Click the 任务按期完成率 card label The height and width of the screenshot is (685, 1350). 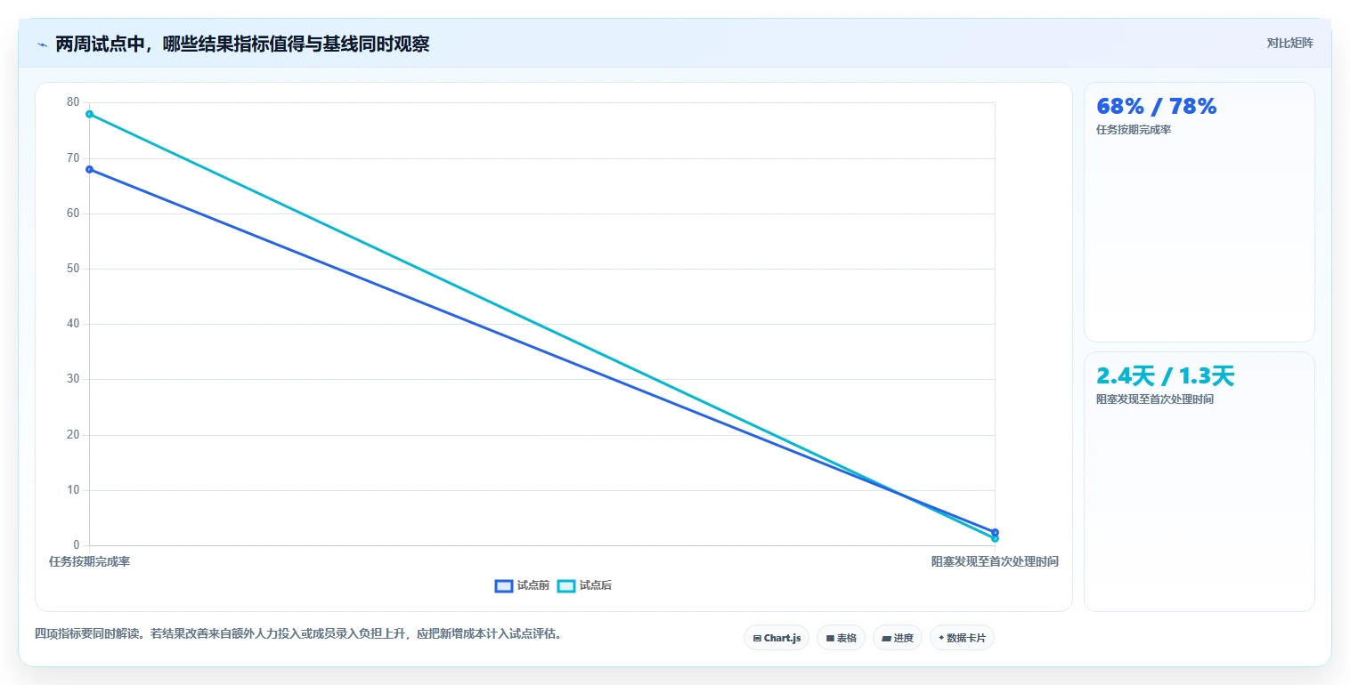click(x=1134, y=130)
